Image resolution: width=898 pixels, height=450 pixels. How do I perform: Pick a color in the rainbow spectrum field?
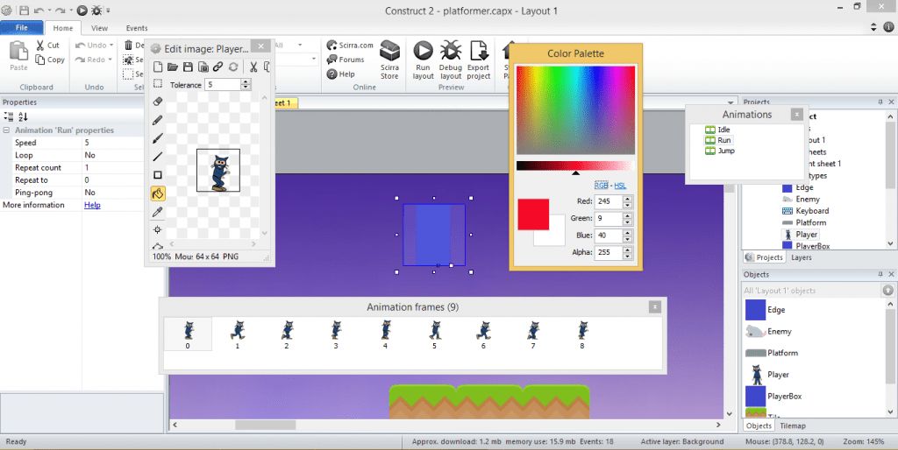click(575, 109)
